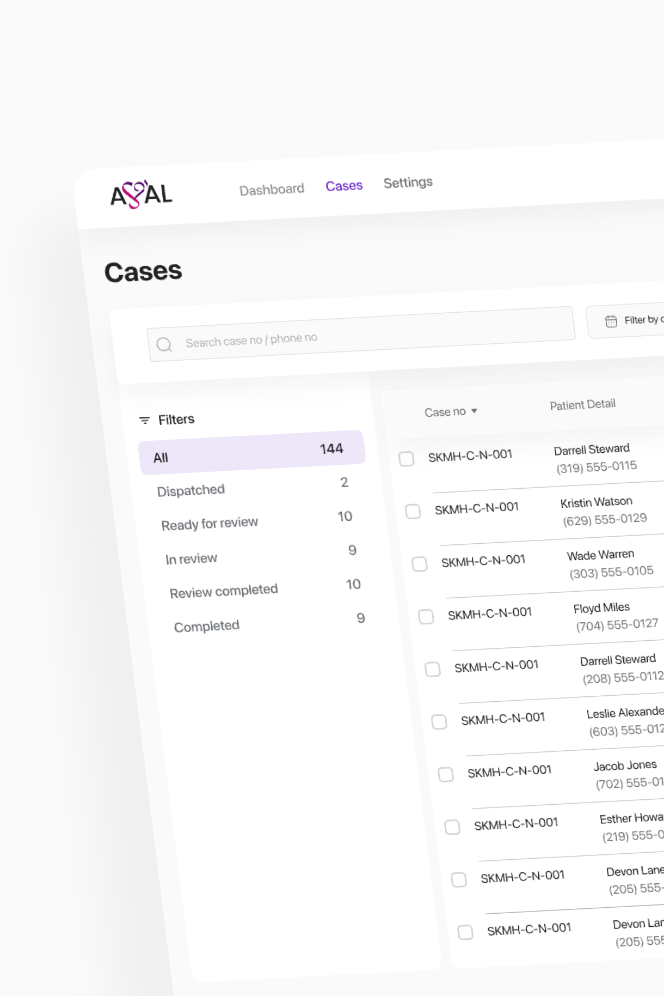Image resolution: width=664 pixels, height=996 pixels.
Task: Filter by In review status
Action: tap(191, 559)
